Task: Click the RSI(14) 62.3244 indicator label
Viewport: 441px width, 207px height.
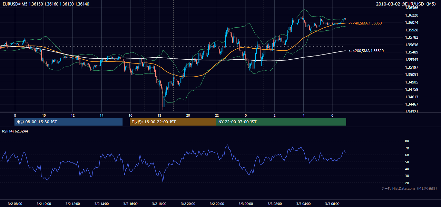Action: [15, 131]
